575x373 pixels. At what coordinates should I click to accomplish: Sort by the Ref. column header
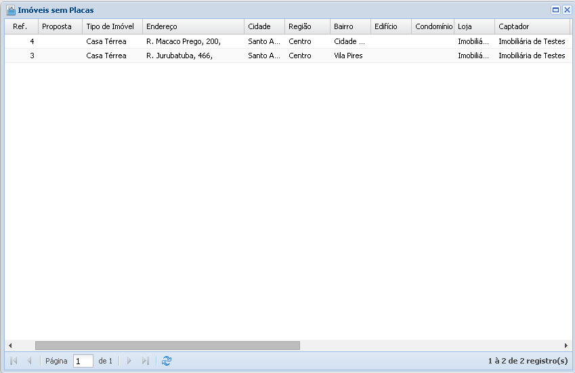click(20, 26)
